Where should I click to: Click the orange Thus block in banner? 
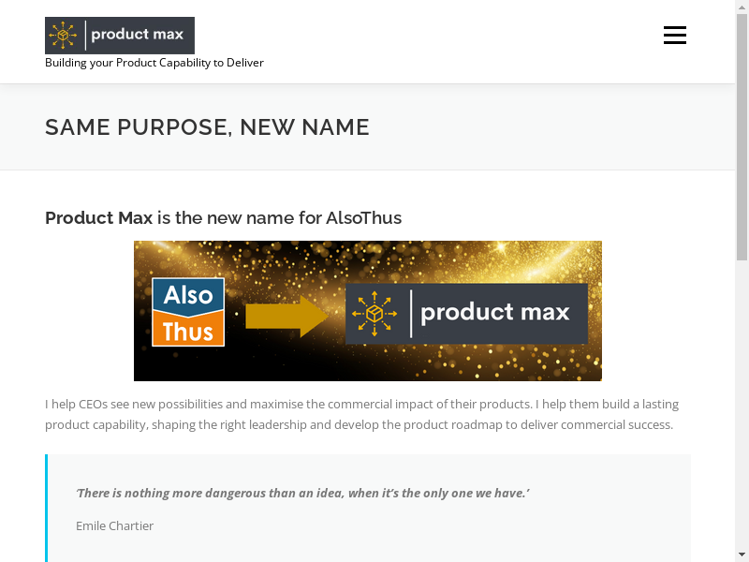point(188,329)
